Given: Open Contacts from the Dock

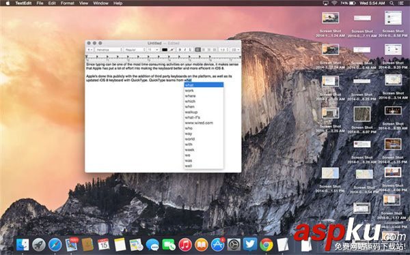Looking at the screenshot, I should (87, 245).
